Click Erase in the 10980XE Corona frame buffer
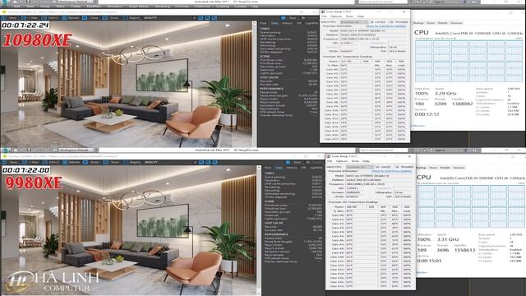 tap(91, 18)
